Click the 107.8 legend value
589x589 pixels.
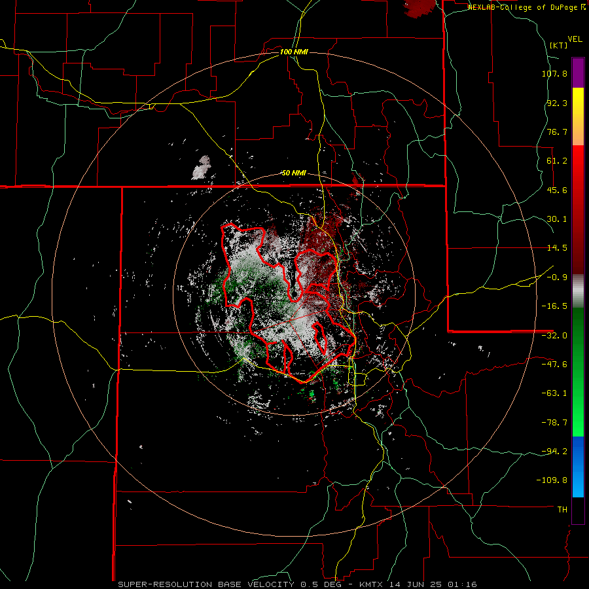[554, 73]
